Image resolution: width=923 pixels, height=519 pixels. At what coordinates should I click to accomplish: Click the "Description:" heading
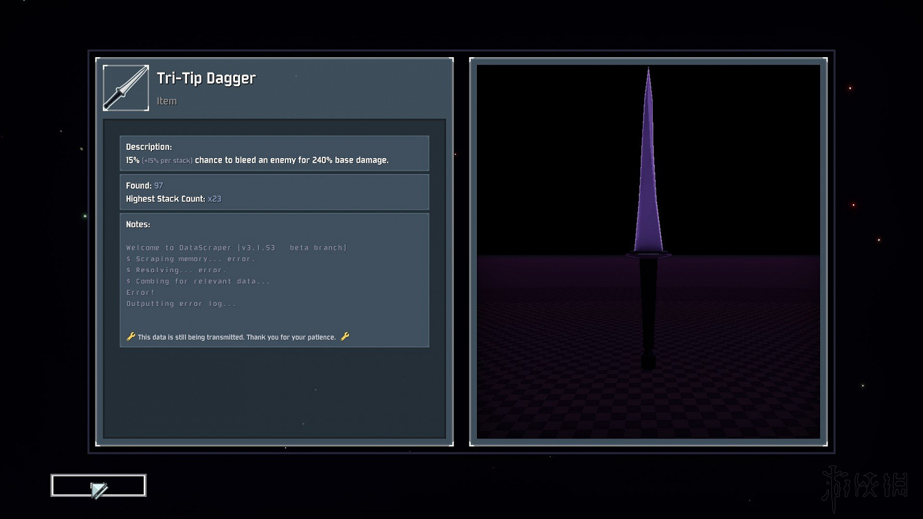tap(149, 147)
